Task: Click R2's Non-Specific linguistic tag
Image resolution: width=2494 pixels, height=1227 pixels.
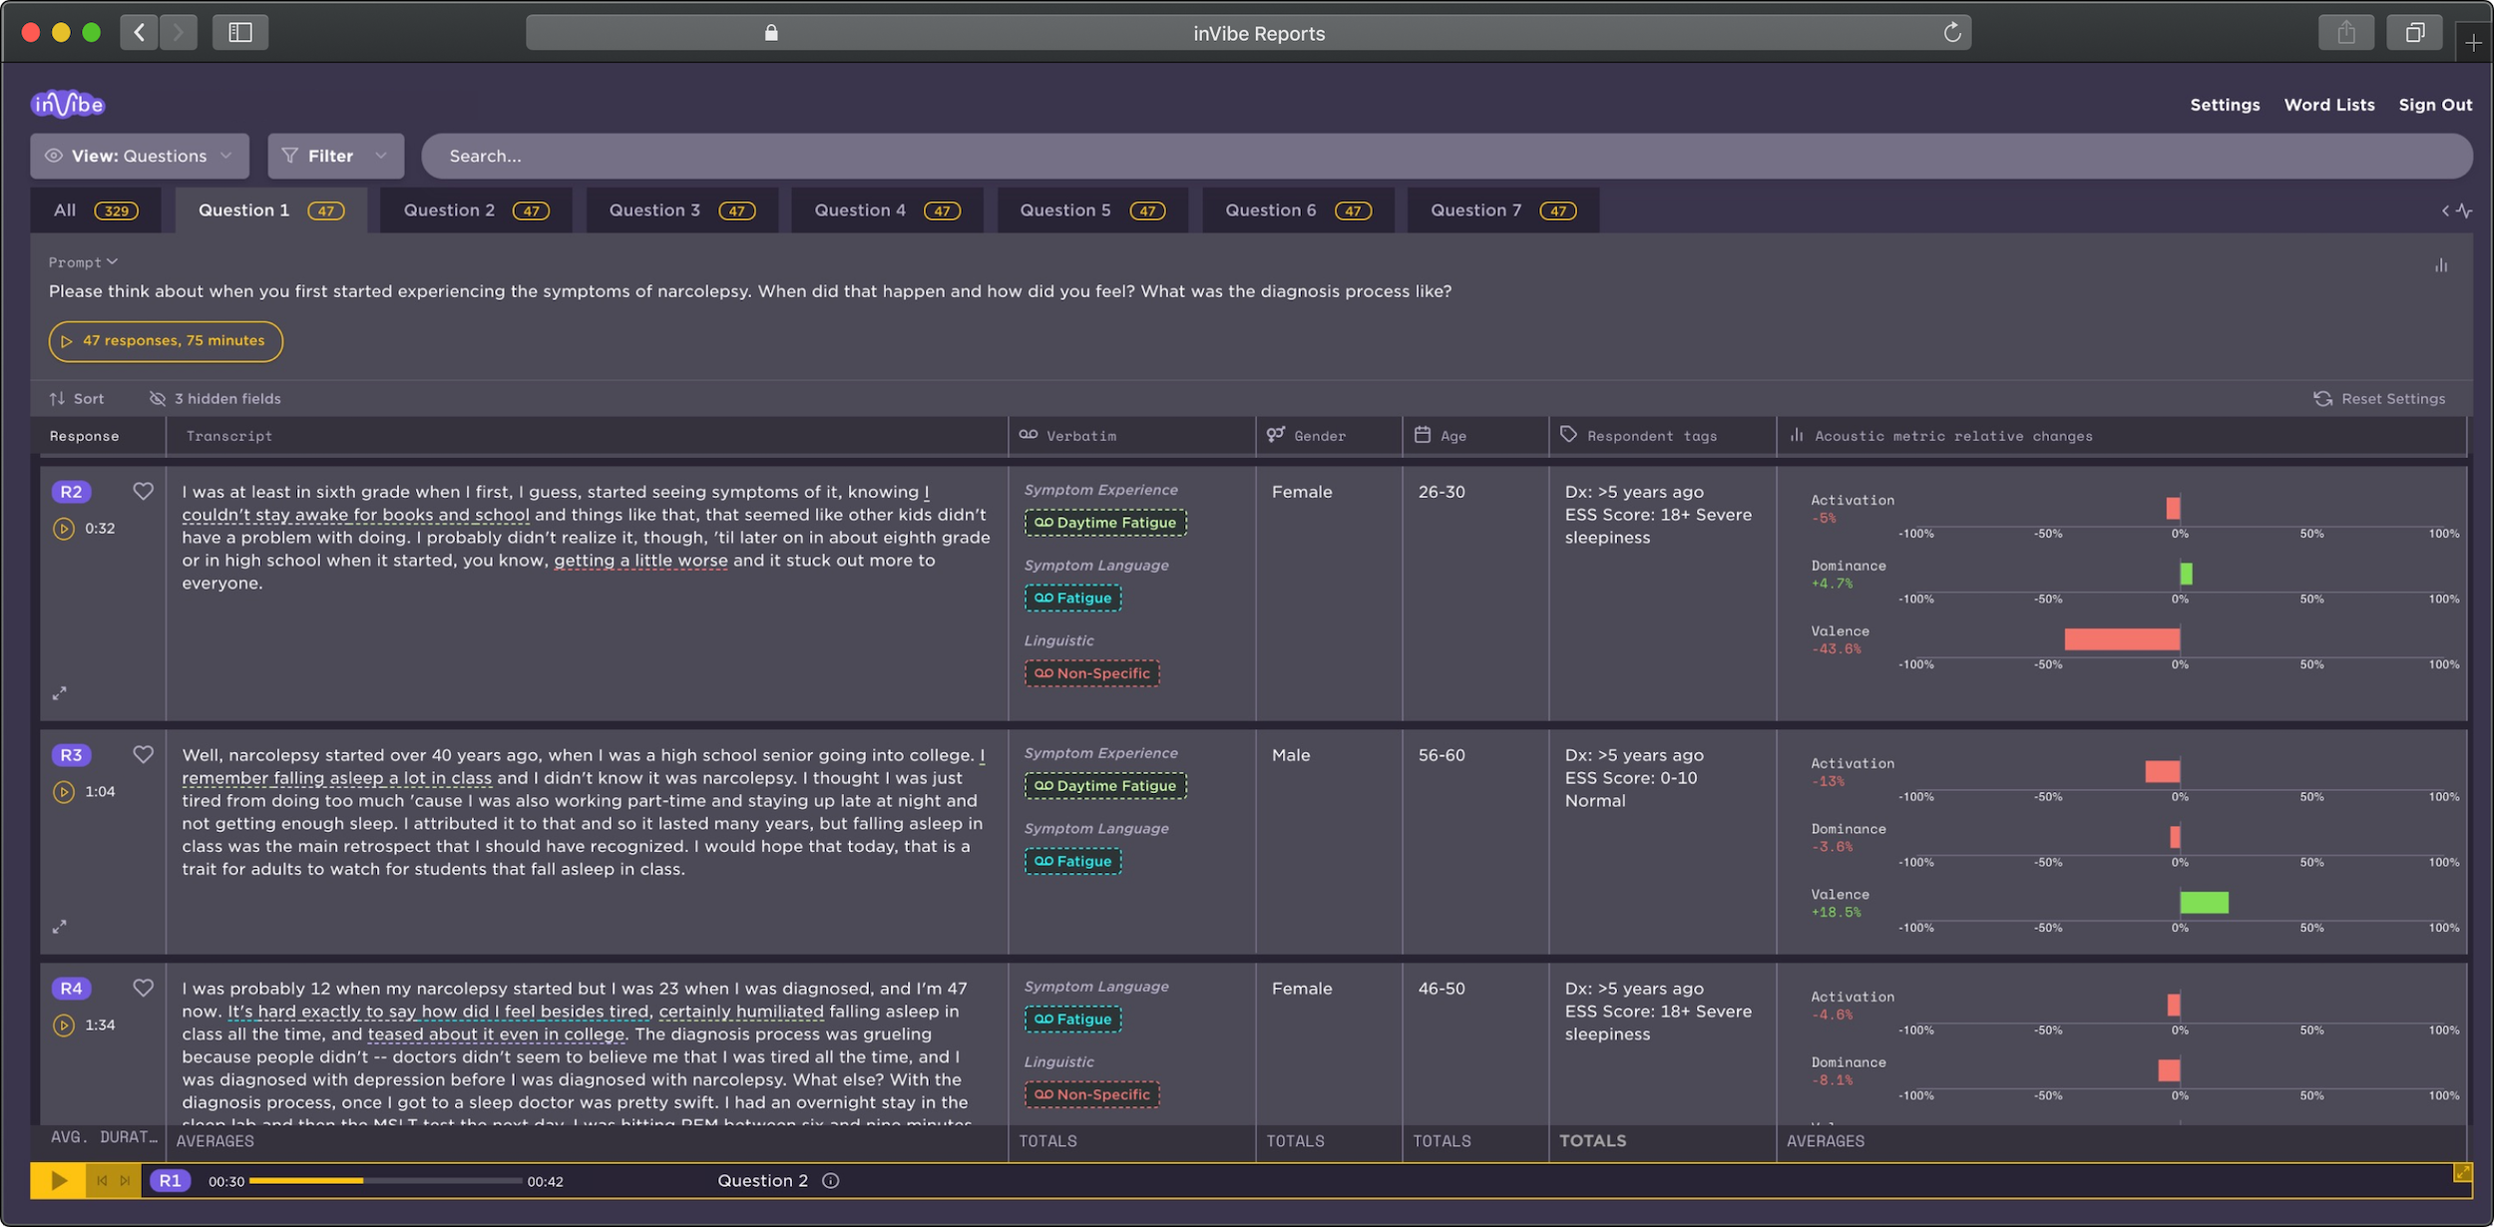Action: click(1091, 673)
